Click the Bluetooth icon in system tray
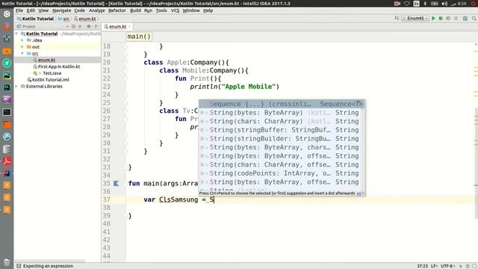478x269 pixels. pyautogui.click(x=425, y=3)
